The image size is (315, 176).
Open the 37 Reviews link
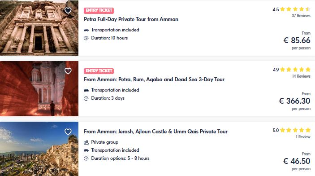click(301, 16)
